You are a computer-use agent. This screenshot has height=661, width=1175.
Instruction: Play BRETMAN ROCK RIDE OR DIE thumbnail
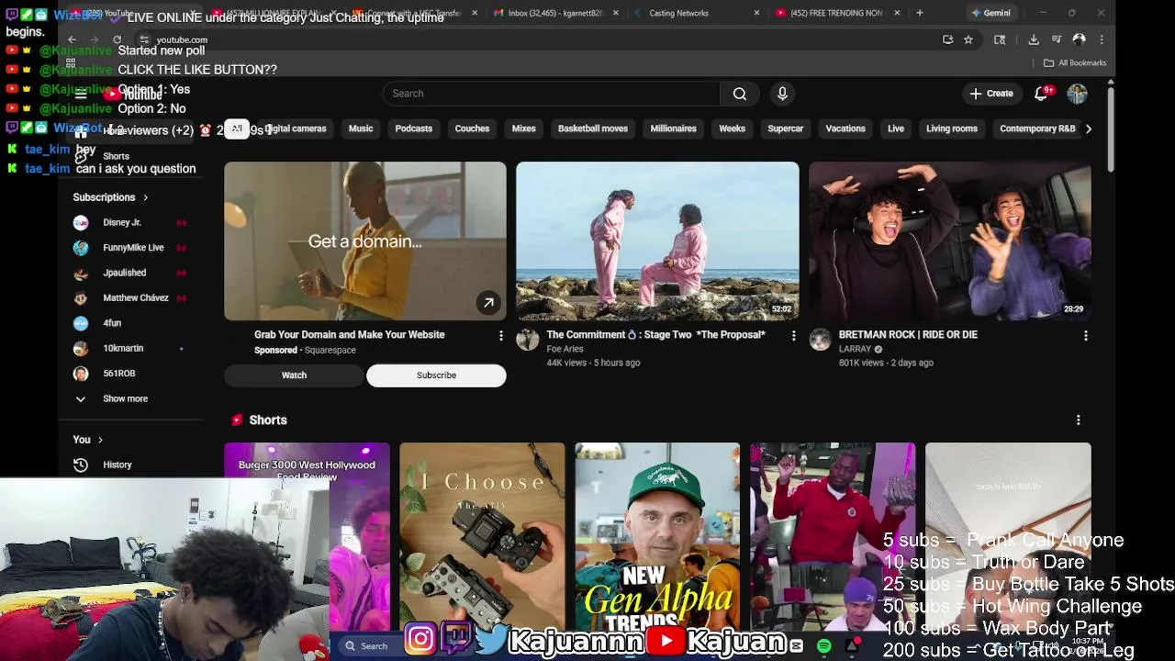(x=950, y=241)
